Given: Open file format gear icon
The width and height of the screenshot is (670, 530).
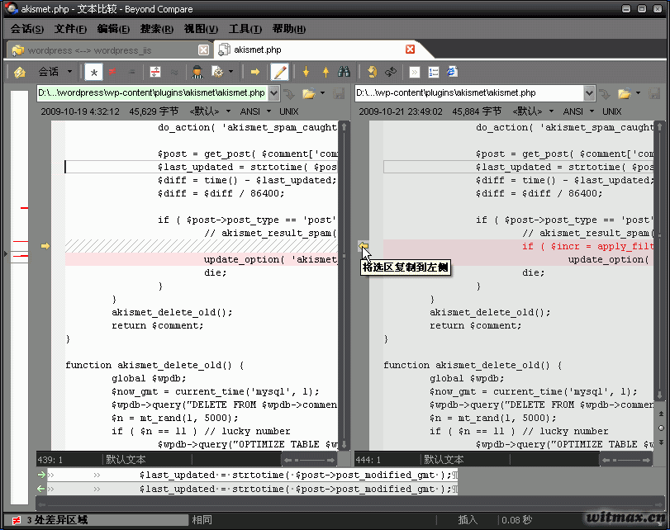Looking at the screenshot, I should [217, 72].
